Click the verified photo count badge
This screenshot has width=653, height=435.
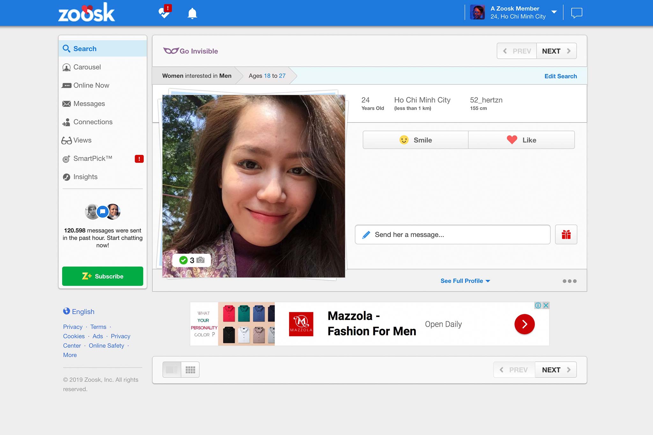(x=192, y=260)
